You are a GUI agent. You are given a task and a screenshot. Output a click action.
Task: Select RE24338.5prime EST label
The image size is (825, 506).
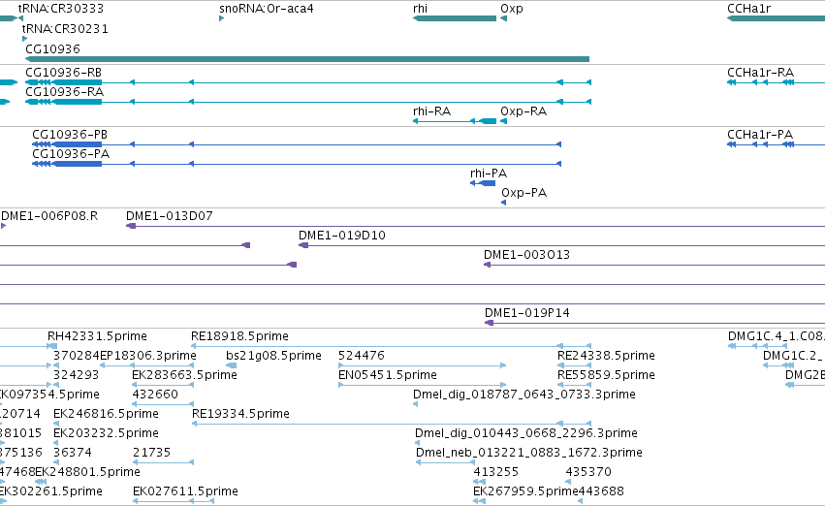(x=606, y=355)
